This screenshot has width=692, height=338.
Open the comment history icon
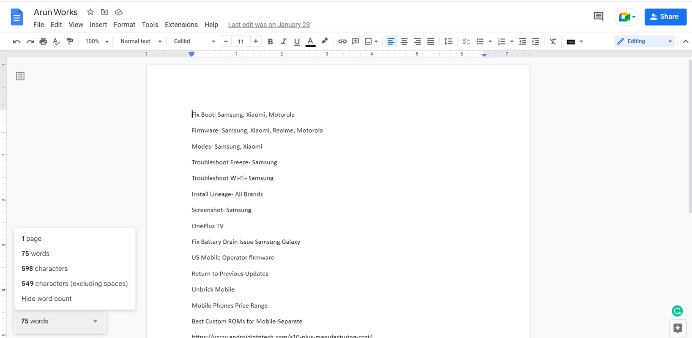598,17
